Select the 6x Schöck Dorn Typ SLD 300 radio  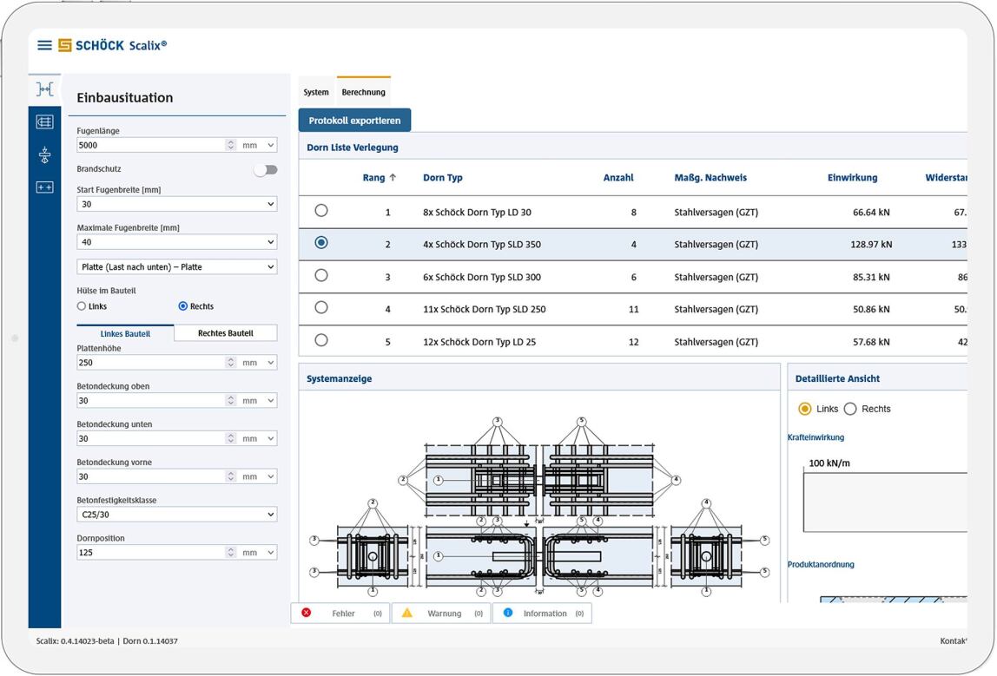321,275
